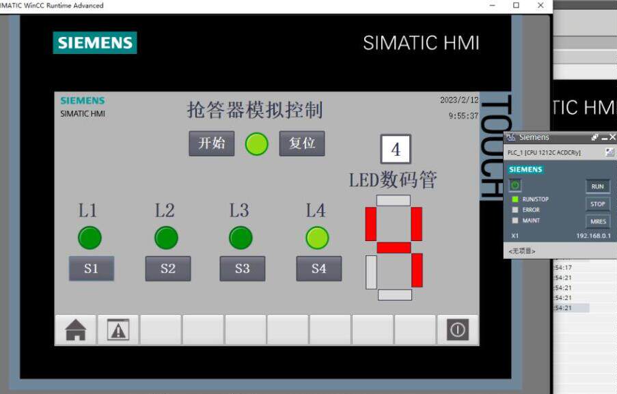Click the red lower-right LED segment

tap(417, 270)
